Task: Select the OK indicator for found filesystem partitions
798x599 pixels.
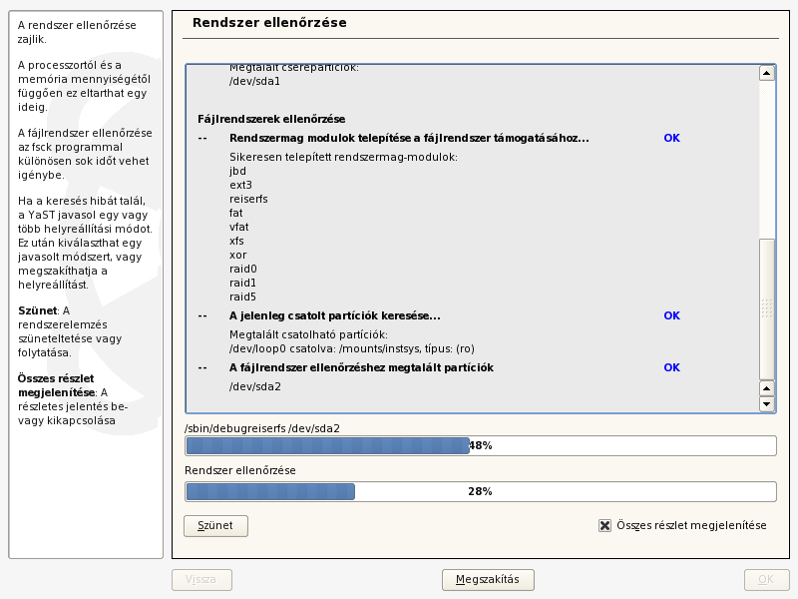Action: coord(670,367)
